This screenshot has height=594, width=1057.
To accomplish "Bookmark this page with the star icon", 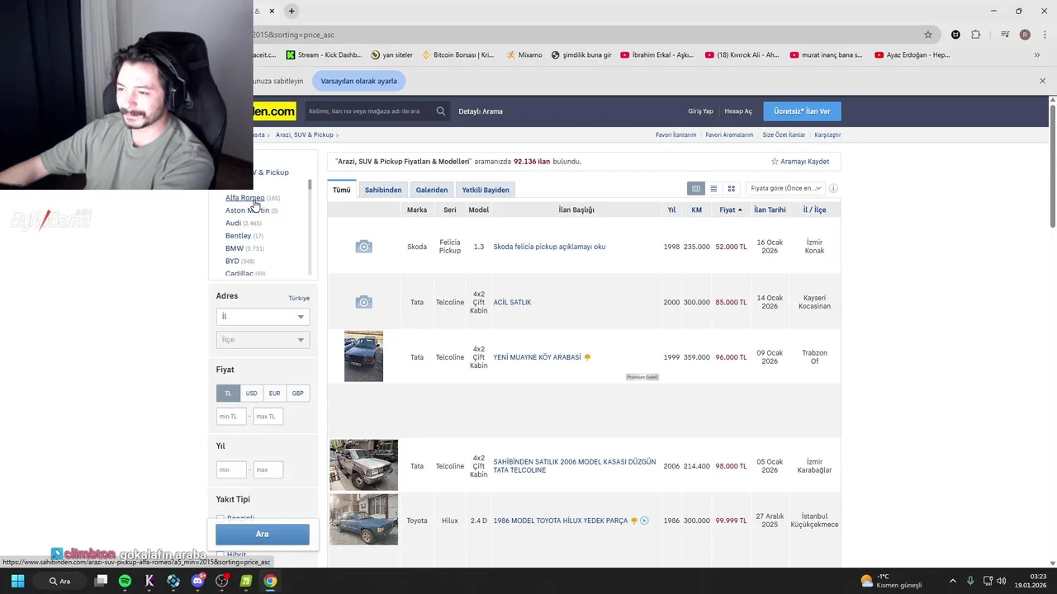I will 928,35.
